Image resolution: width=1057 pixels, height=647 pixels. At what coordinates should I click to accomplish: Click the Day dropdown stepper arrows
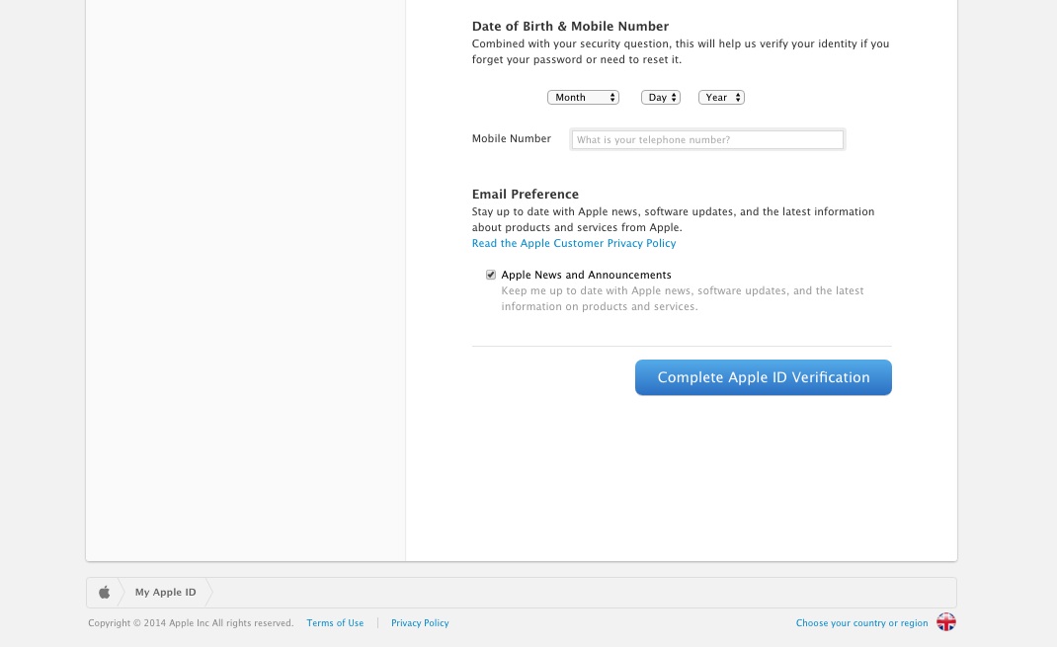673,97
